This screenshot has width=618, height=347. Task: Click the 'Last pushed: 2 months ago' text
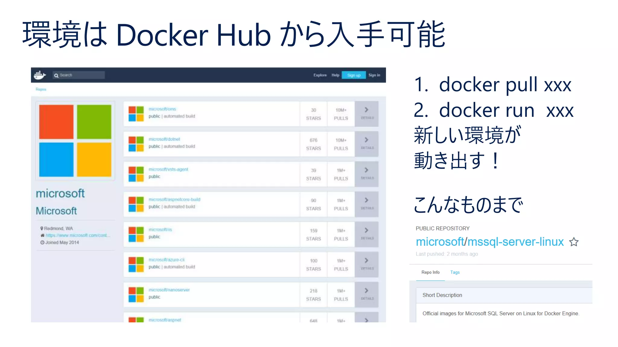[447, 254]
